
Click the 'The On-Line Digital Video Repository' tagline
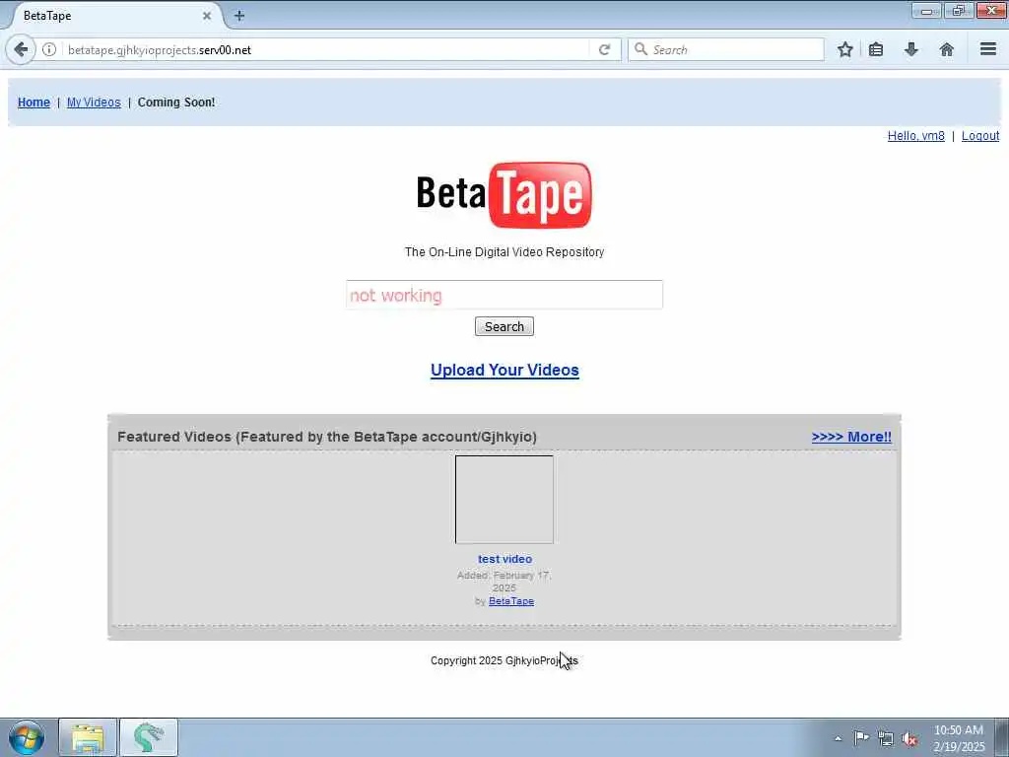point(504,251)
